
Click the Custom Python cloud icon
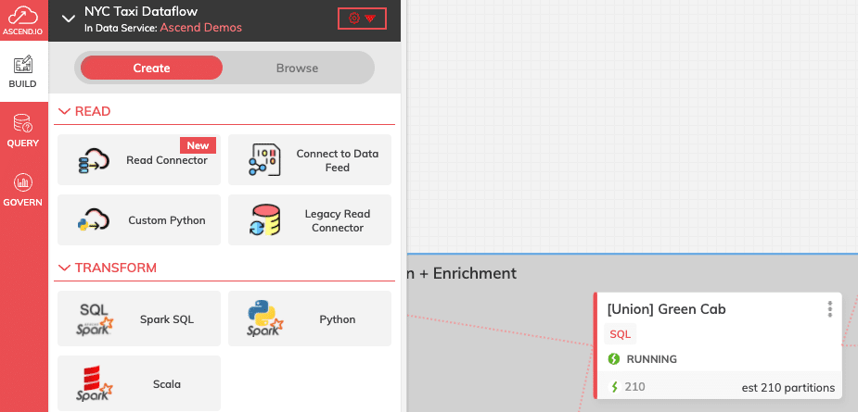click(93, 219)
